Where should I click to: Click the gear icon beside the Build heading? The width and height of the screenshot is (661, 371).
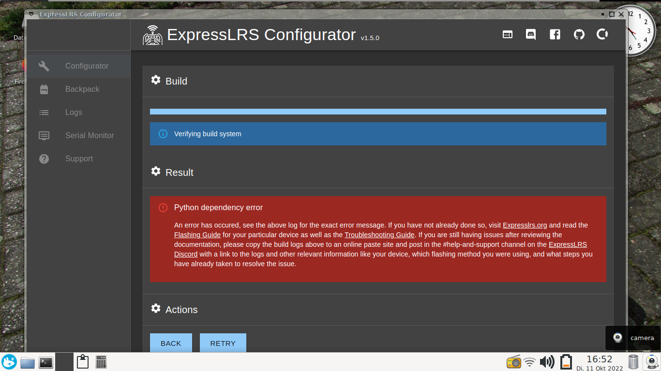[155, 80]
